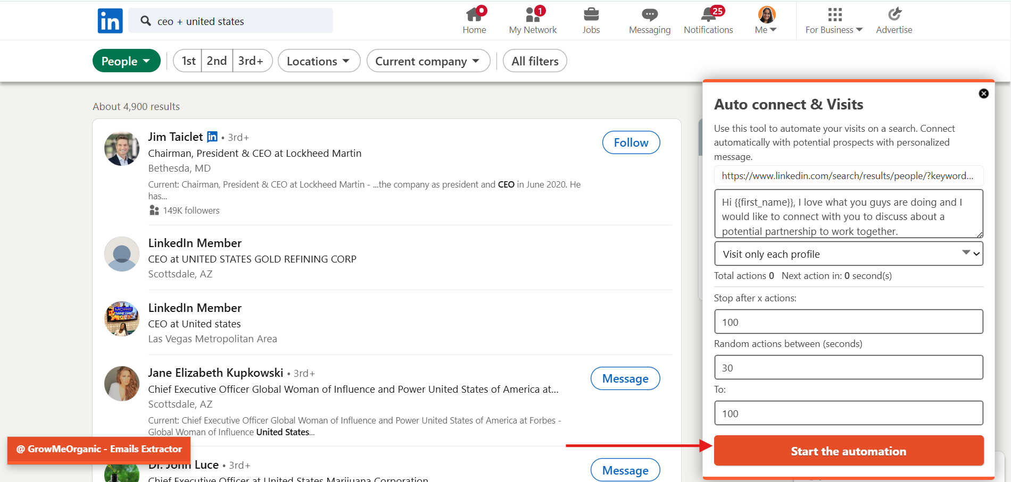Viewport: 1011px width, 482px height.
Task: Open the Me profile menu
Action: click(x=766, y=21)
